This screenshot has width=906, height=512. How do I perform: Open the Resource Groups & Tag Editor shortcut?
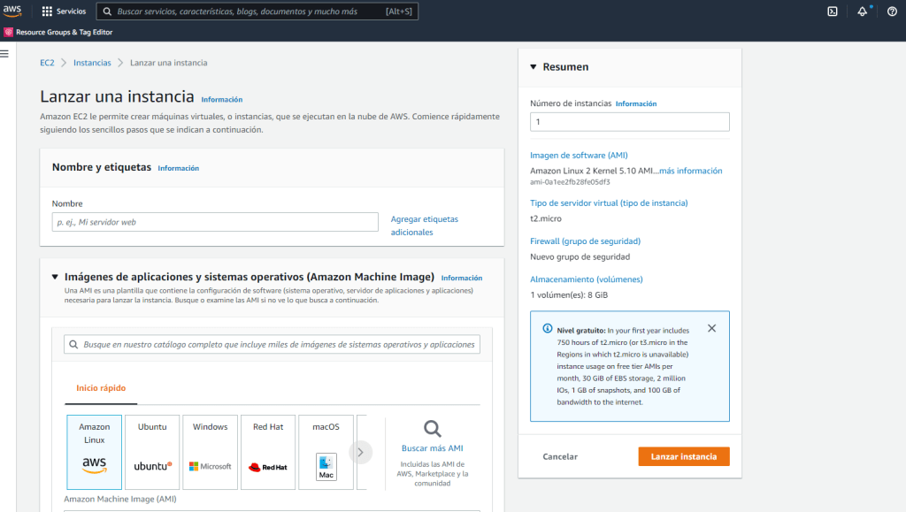tap(58, 33)
